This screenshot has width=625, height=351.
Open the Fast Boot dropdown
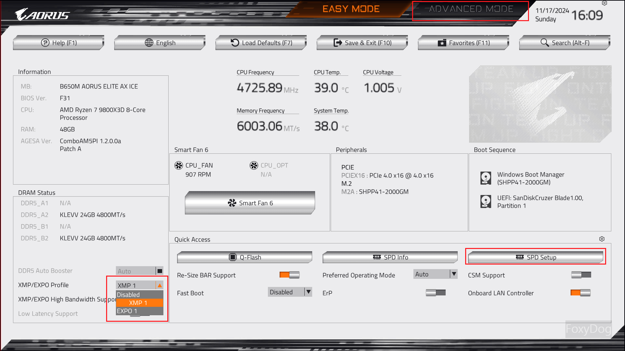(308, 292)
